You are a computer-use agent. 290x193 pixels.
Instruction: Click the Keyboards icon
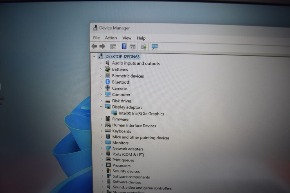click(108, 131)
